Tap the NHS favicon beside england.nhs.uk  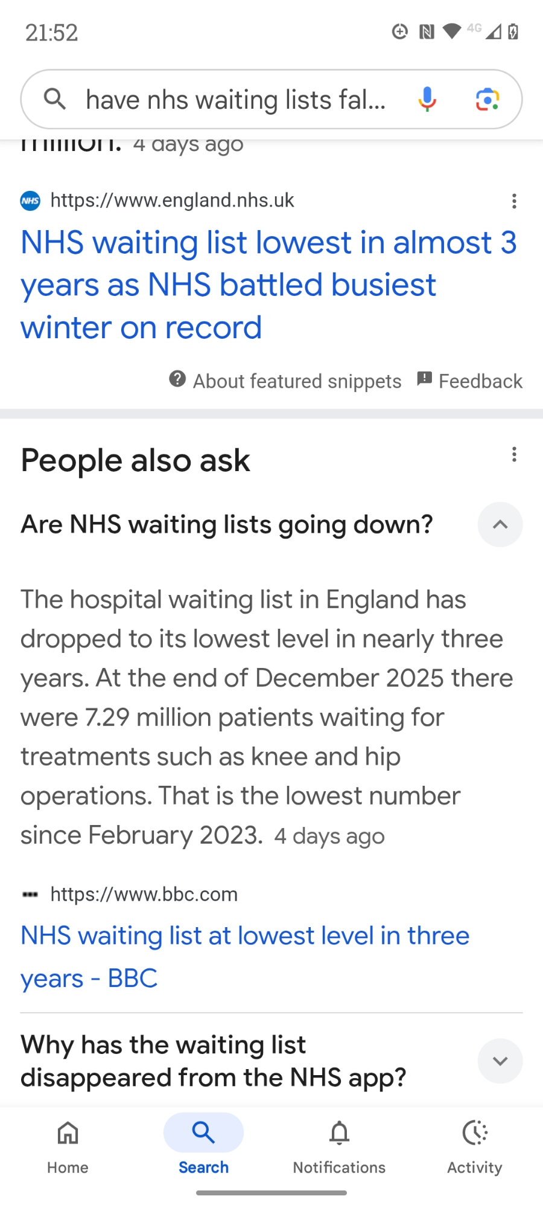pyautogui.click(x=30, y=201)
